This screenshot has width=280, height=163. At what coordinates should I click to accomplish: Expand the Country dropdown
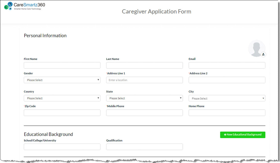pos(62,98)
